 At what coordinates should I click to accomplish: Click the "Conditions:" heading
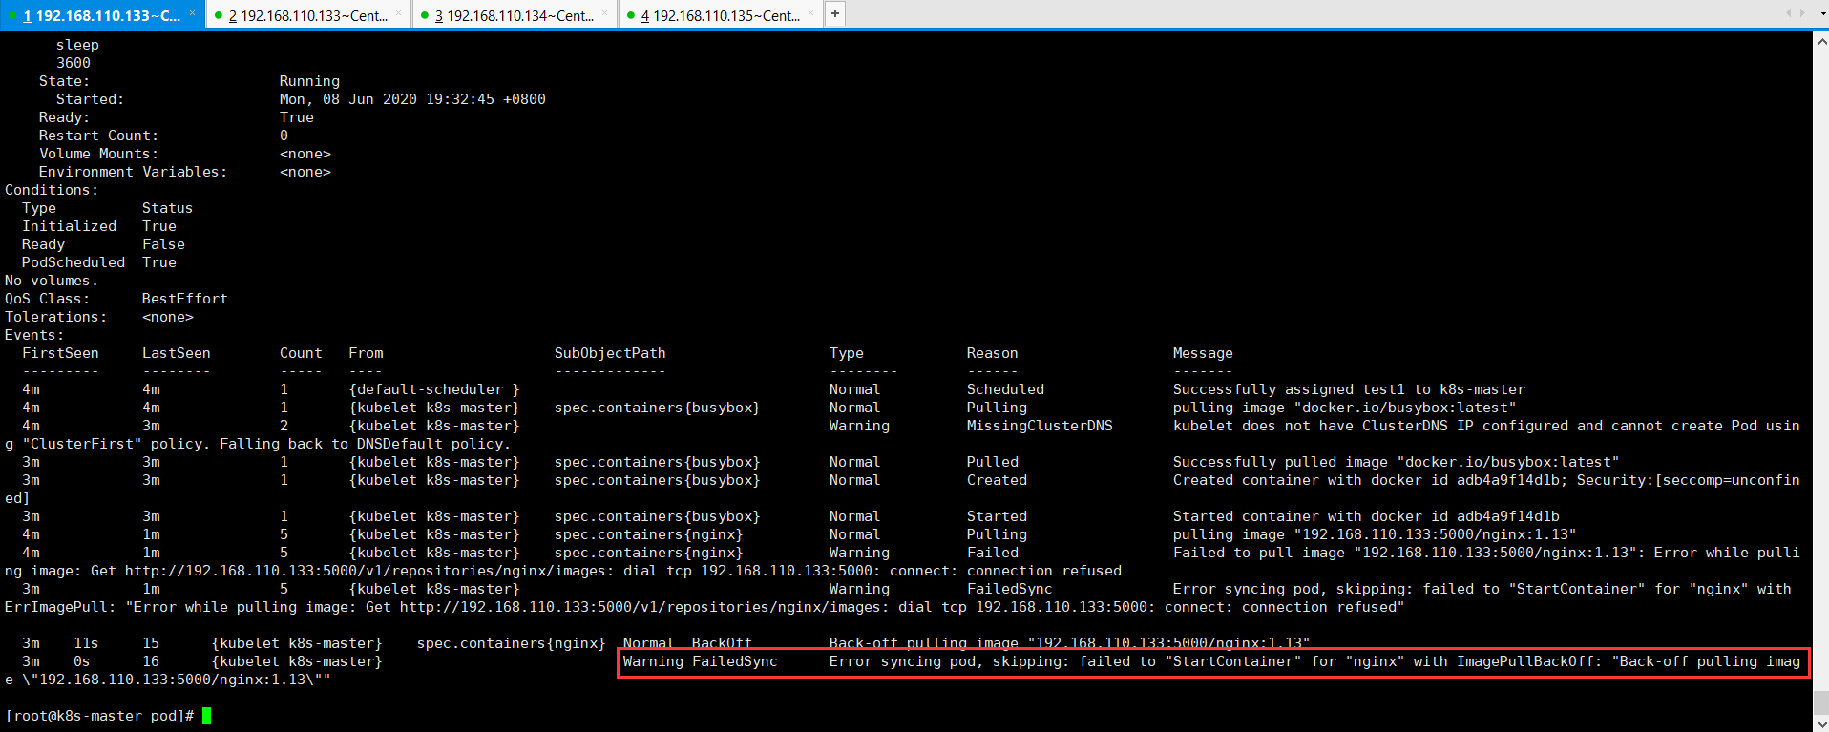(52, 190)
